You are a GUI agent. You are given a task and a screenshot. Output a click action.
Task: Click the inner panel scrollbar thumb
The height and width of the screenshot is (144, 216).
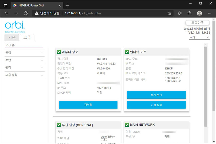206,87
